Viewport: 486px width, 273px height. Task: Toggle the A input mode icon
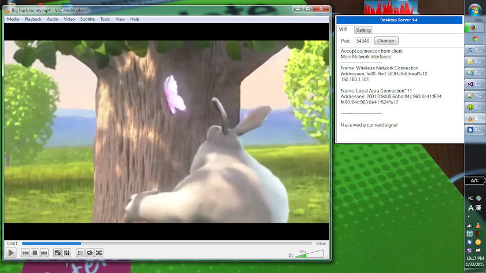tap(471, 208)
